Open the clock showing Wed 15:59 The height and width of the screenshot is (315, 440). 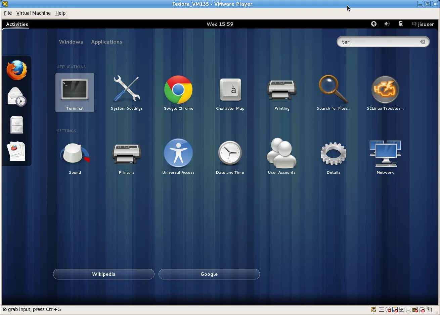click(220, 24)
